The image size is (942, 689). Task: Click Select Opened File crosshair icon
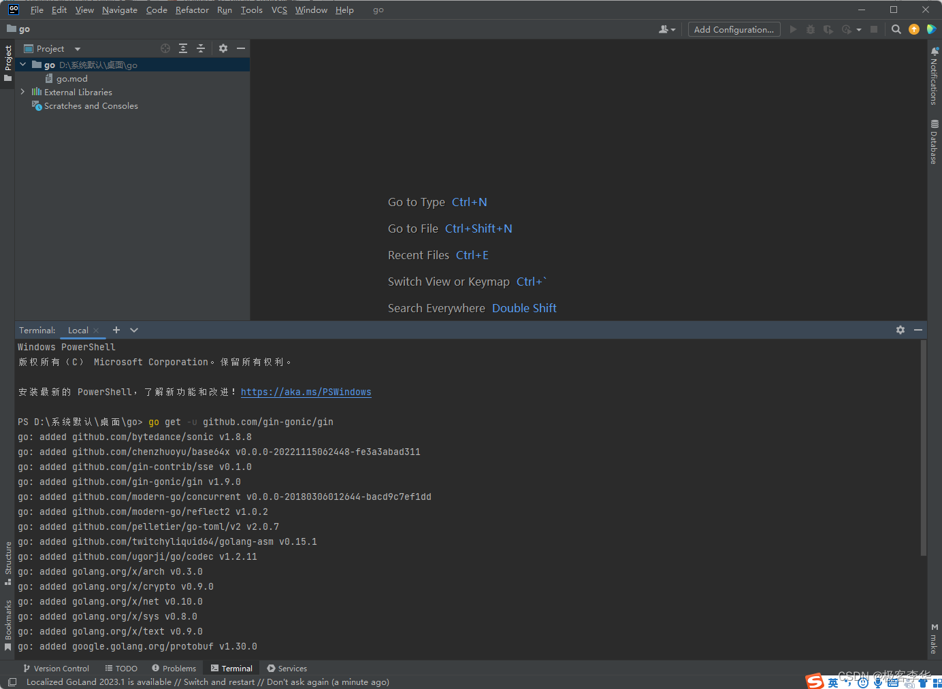[x=165, y=48]
